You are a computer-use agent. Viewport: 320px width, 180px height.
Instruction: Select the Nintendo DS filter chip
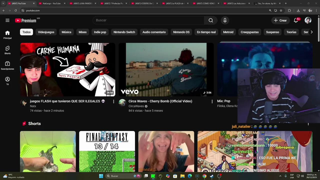[181, 32]
